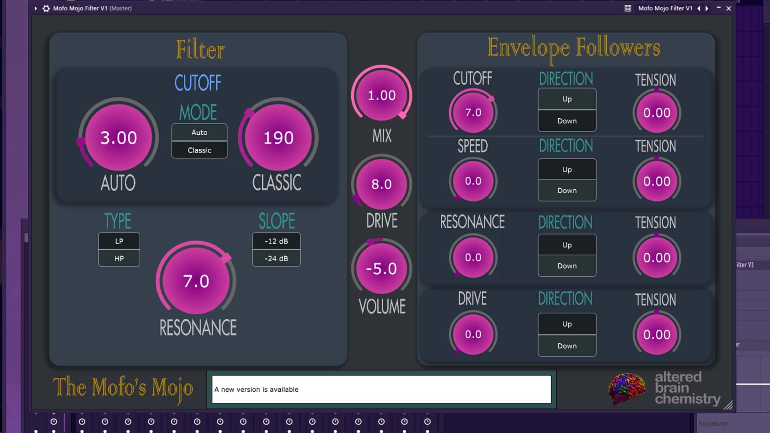Click the MIX knob showing 1.00
The width and height of the screenshot is (770, 433).
point(381,95)
